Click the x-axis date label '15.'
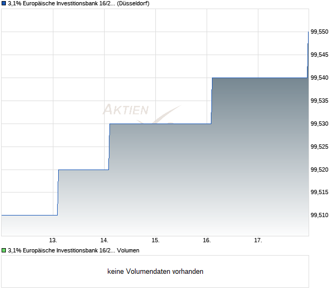This screenshot has width=331, height=292. [155, 241]
